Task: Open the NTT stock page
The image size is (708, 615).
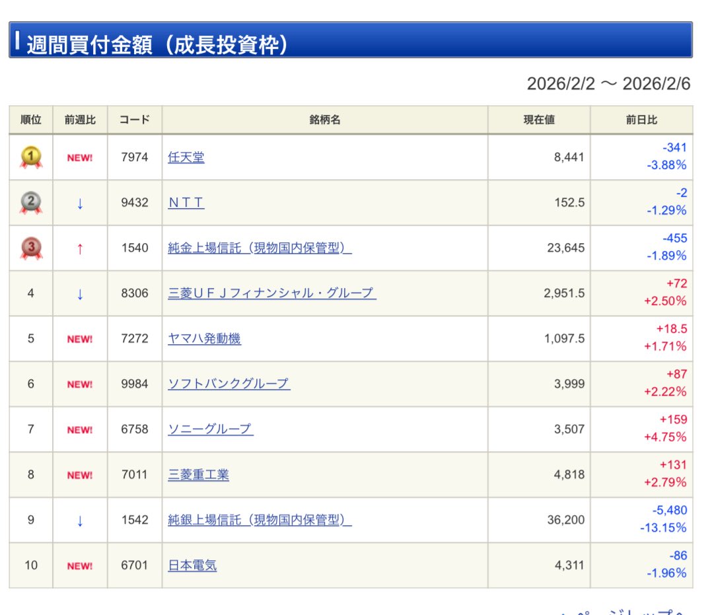Action: 186,203
